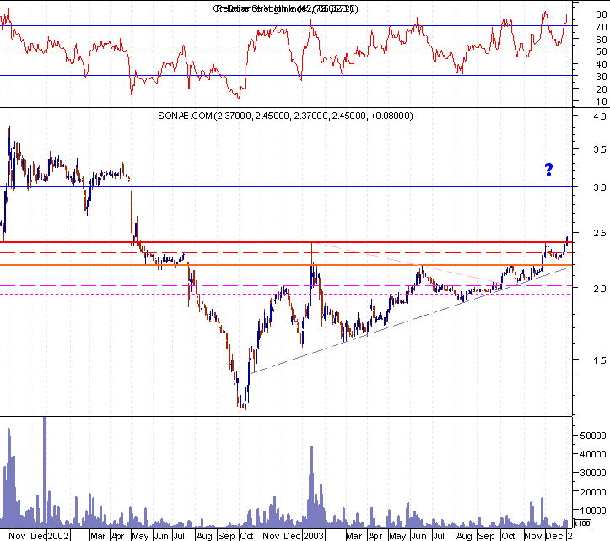The width and height of the screenshot is (610, 541).
Task: Click the x100 volume multiplier label
Action: tap(583, 523)
